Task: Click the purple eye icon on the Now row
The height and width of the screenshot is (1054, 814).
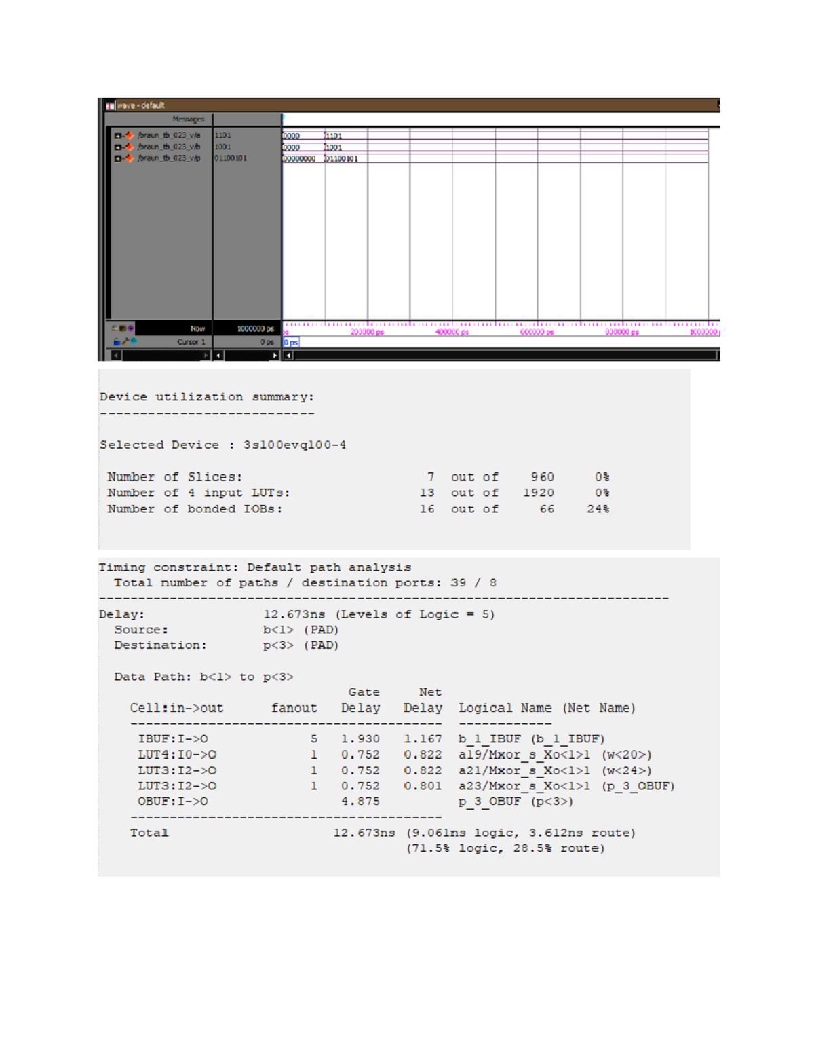Action: point(131,328)
